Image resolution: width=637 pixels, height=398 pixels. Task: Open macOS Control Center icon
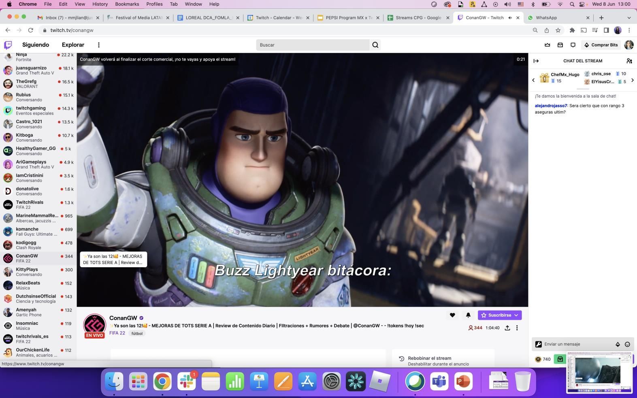(x=582, y=4)
